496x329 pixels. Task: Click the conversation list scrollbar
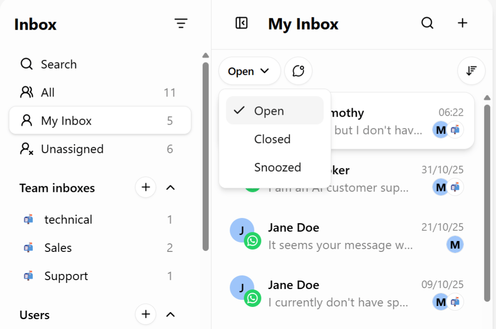(x=487, y=203)
